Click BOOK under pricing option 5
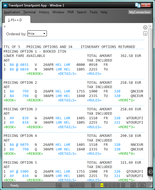 [10, 180]
